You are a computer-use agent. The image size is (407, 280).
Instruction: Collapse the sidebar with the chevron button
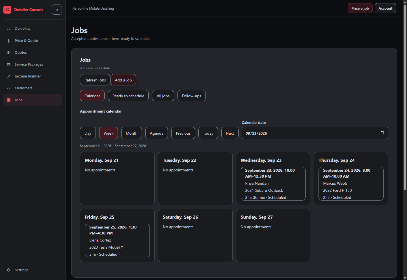tap(57, 10)
